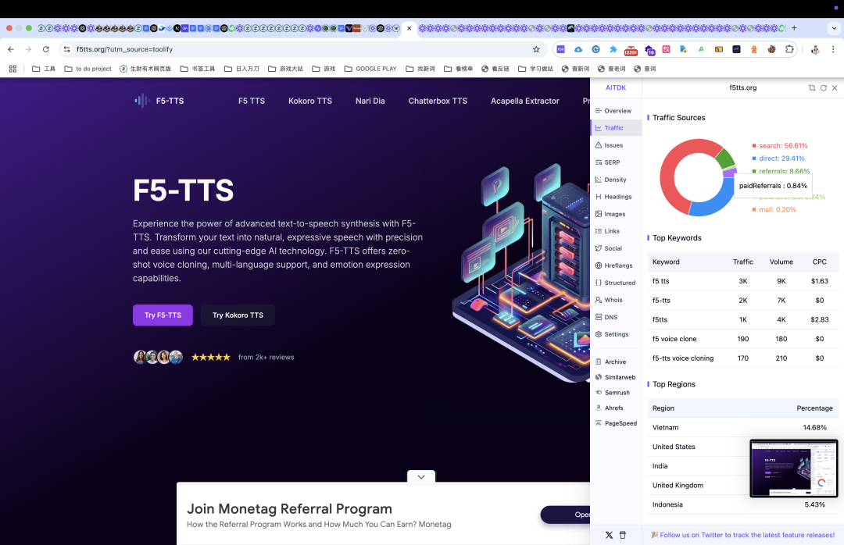844x545 pixels.
Task: Click the Try Kokoro TTS button
Action: [x=238, y=315]
